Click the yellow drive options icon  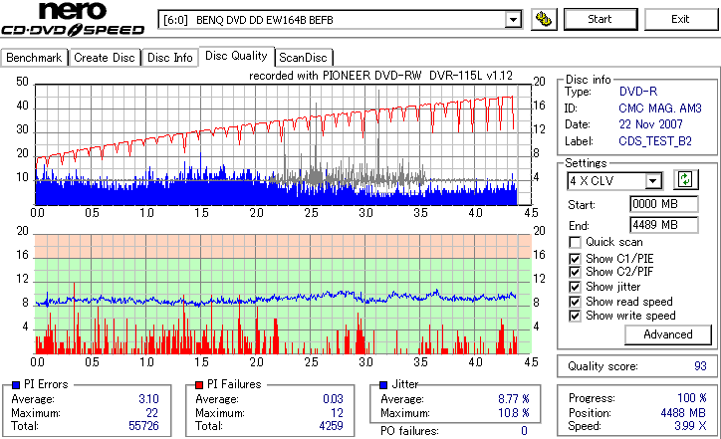pos(544,19)
